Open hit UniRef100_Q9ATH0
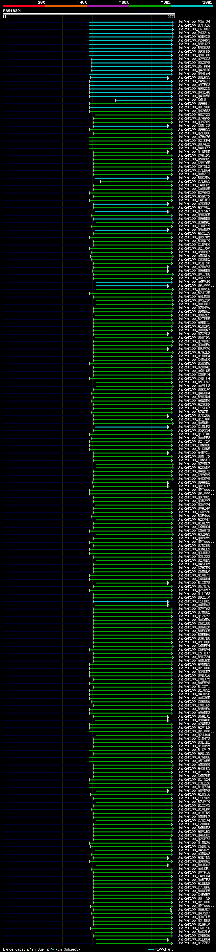This screenshot has width=216, height=952. pos(194,55)
